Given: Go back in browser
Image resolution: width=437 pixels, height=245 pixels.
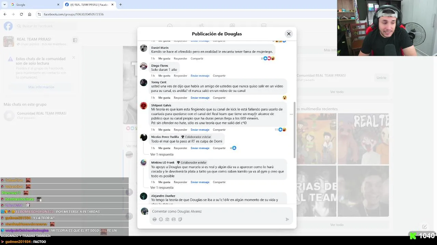Looking at the screenshot, I should [5, 14].
